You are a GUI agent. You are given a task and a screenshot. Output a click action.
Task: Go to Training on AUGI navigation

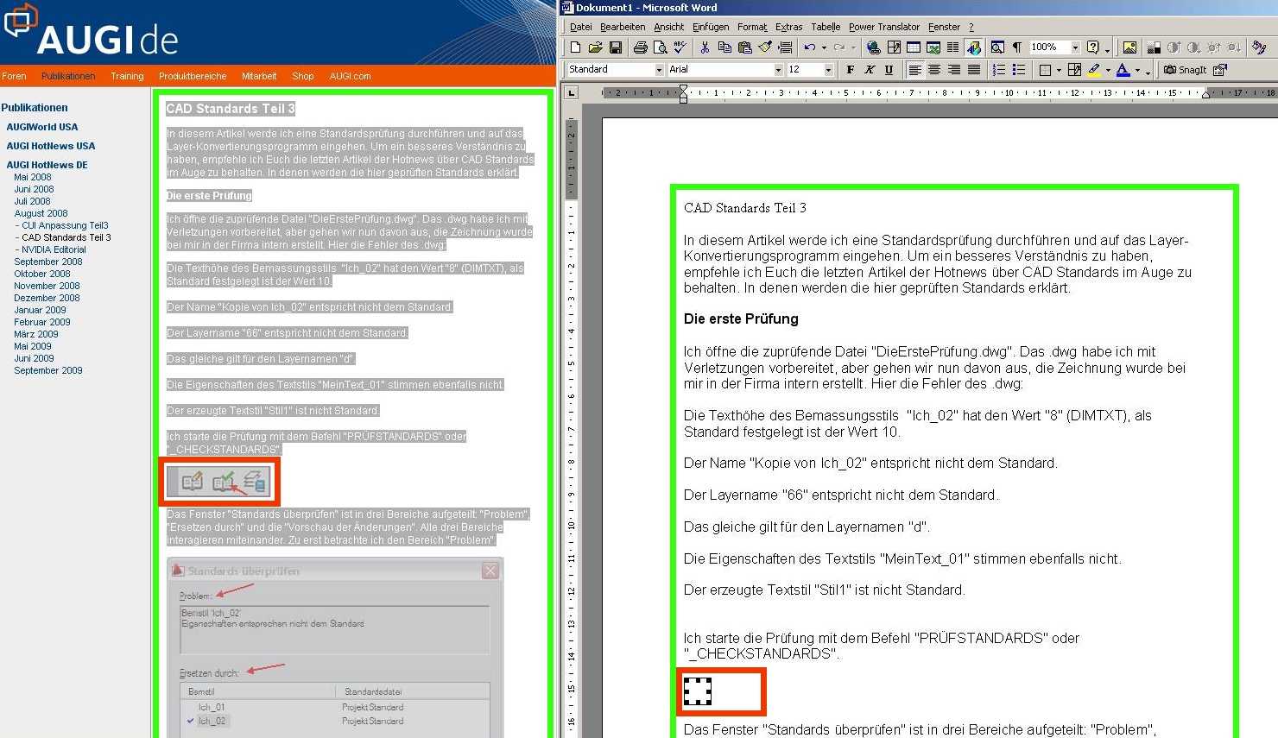pos(127,76)
